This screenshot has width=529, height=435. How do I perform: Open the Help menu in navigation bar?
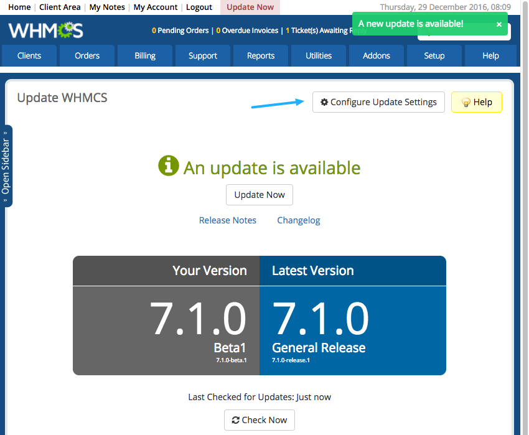[x=490, y=55]
